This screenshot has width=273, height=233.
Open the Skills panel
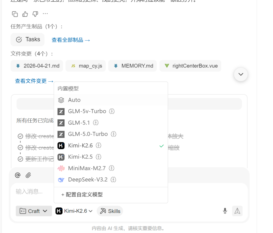click(110, 211)
